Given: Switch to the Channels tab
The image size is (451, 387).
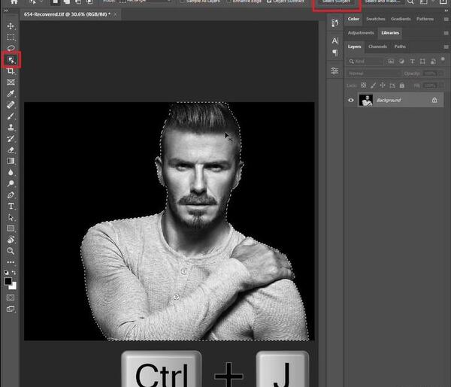Looking at the screenshot, I should [x=377, y=47].
